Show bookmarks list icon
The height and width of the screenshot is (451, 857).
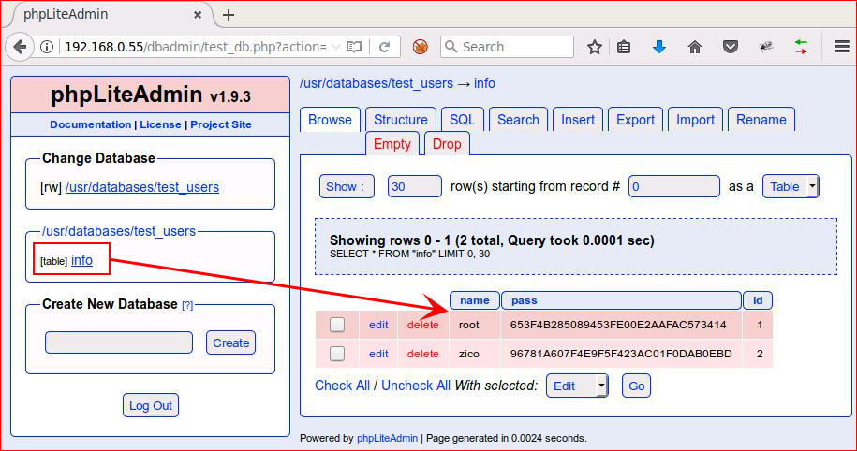624,47
